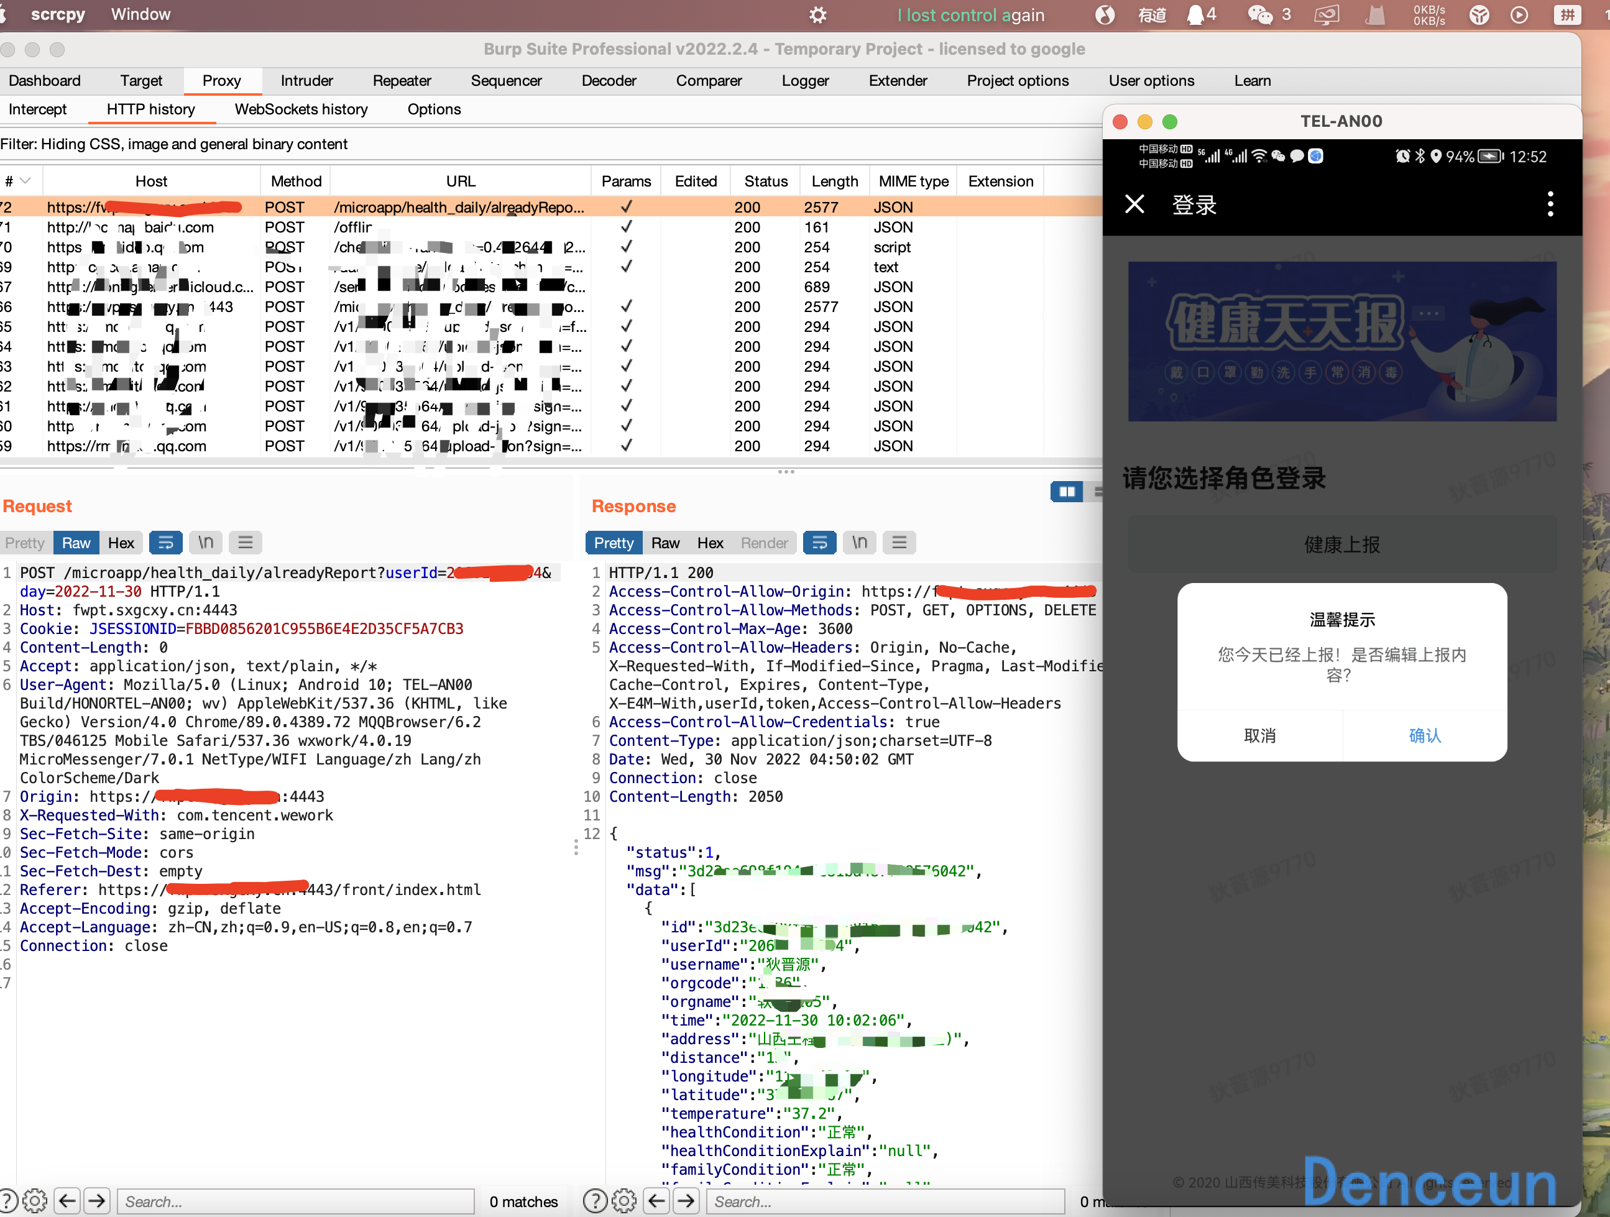Select Pretty view in Request panel
This screenshot has width=1610, height=1217.
[x=25, y=543]
